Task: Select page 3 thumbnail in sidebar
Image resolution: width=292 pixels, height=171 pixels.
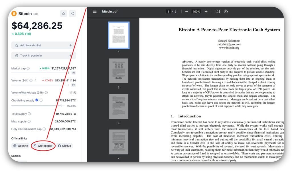Action: click(119, 106)
